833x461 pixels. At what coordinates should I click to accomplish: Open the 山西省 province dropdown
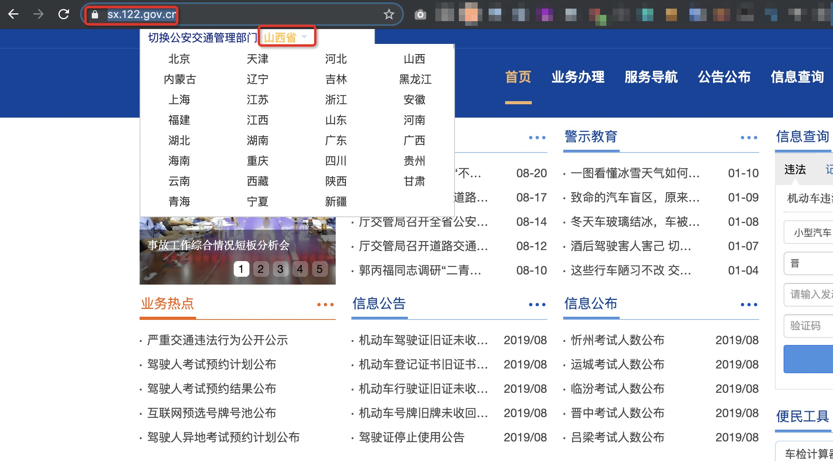pyautogui.click(x=286, y=37)
